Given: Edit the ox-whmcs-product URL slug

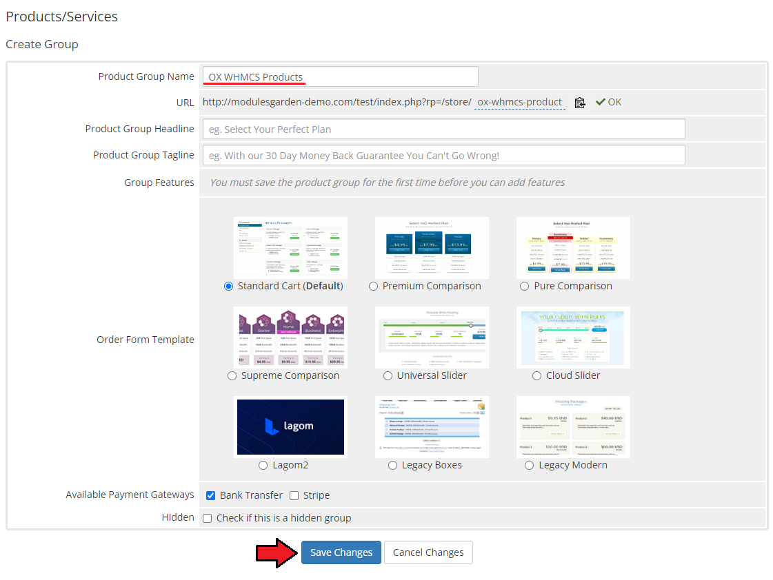Looking at the screenshot, I should coord(520,102).
